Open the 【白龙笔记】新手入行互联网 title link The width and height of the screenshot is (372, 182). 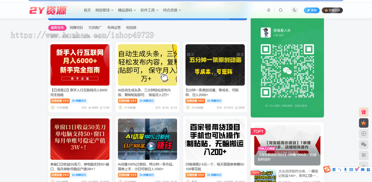click(x=79, y=92)
